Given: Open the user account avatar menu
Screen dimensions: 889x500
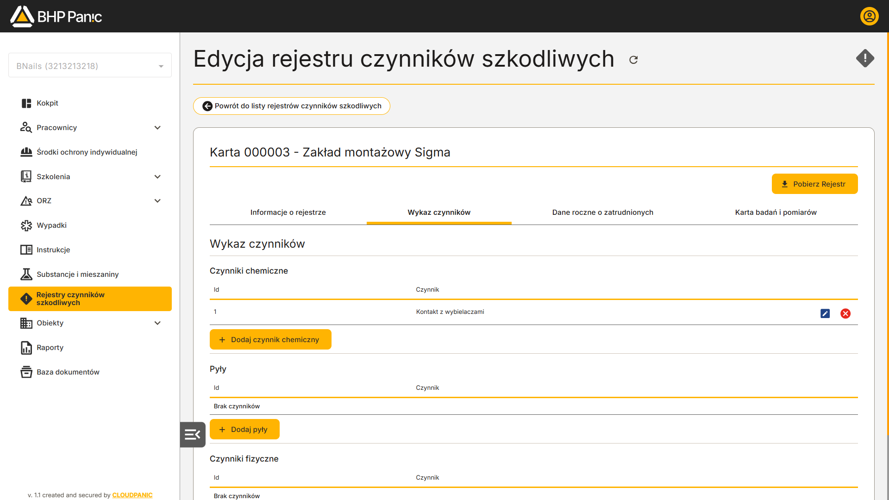Looking at the screenshot, I should [869, 16].
